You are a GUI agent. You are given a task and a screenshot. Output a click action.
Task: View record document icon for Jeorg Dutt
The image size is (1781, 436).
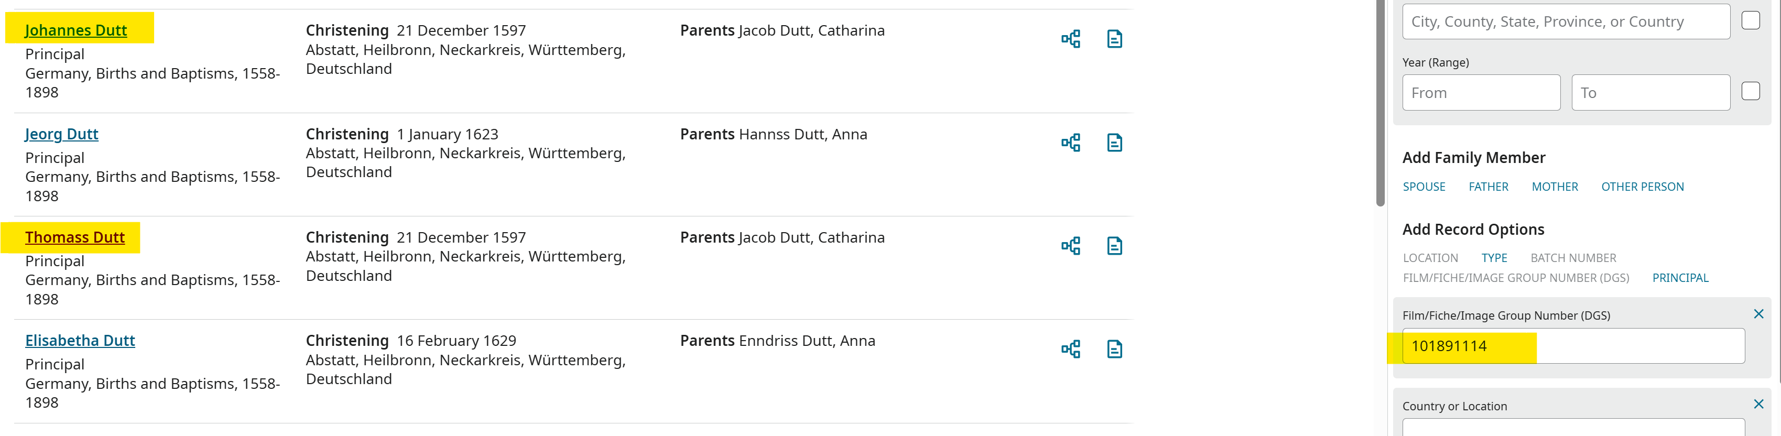click(x=1114, y=143)
